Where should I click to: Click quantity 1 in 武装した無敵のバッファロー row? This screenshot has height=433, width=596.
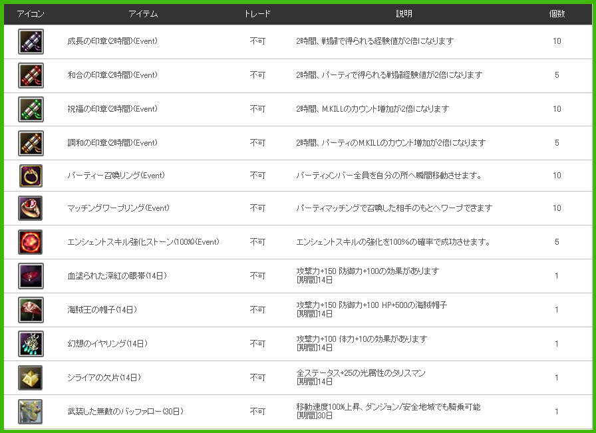[557, 411]
